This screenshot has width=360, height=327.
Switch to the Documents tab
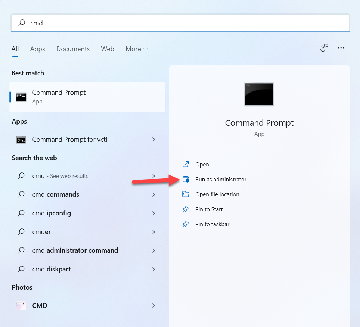pyautogui.click(x=73, y=49)
